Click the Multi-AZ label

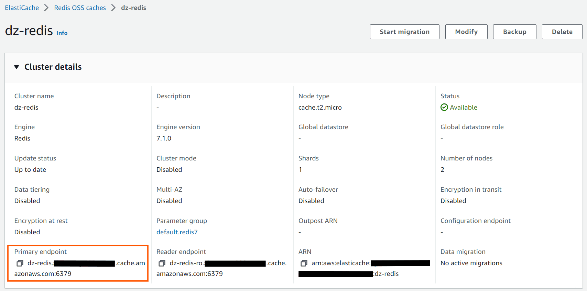[170, 189]
